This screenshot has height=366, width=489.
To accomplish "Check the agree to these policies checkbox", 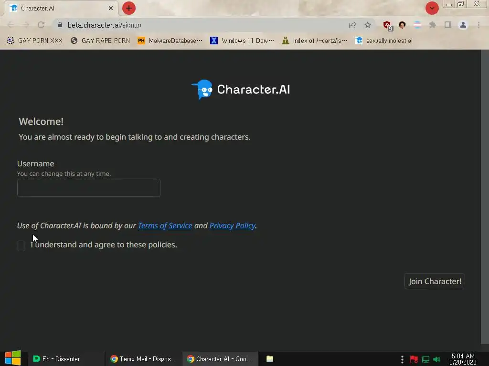I will pyautogui.click(x=21, y=245).
